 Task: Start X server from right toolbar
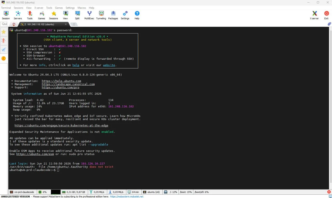click(314, 15)
